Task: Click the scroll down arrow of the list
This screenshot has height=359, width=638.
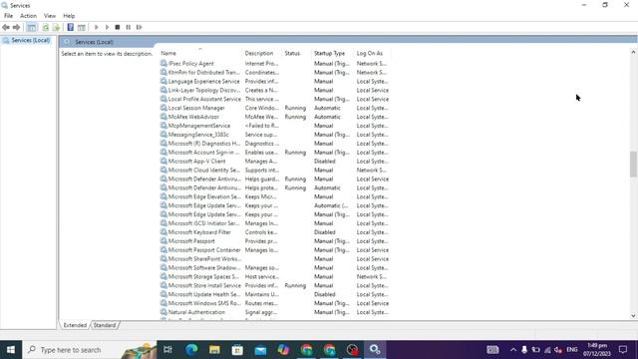Action: click(x=633, y=316)
